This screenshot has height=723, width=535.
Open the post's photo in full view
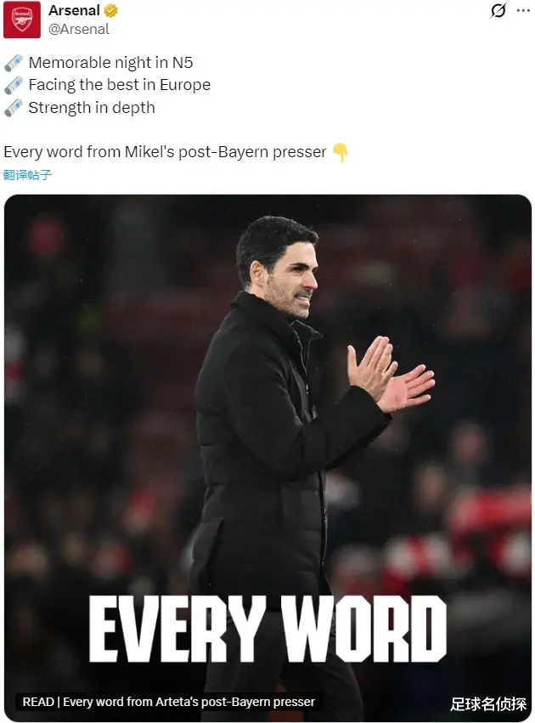tap(267, 458)
